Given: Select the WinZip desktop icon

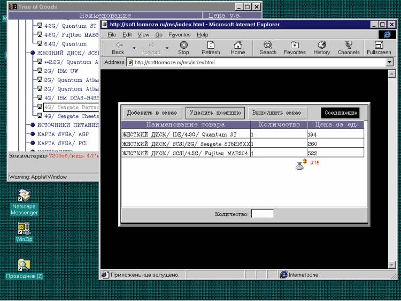Looking at the screenshot, I should tap(24, 229).
